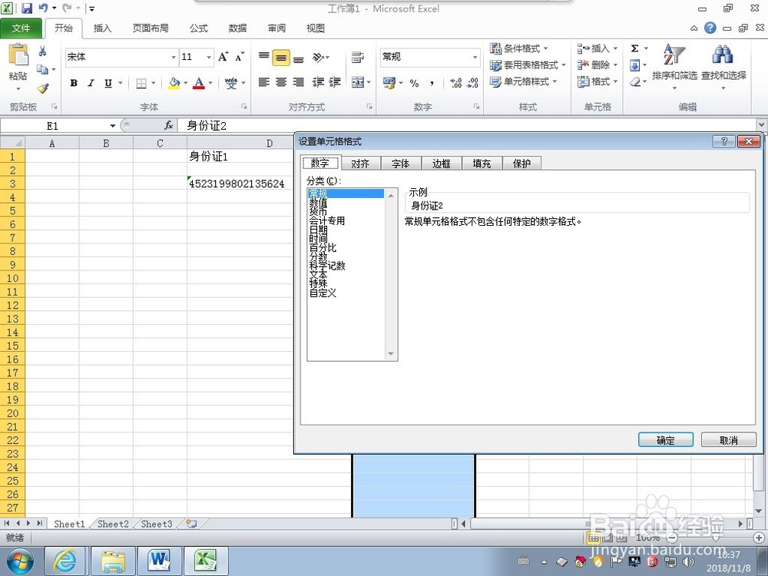This screenshot has height=576, width=768.
Task: Open the 对齐 tab in dialog
Action: point(360,164)
